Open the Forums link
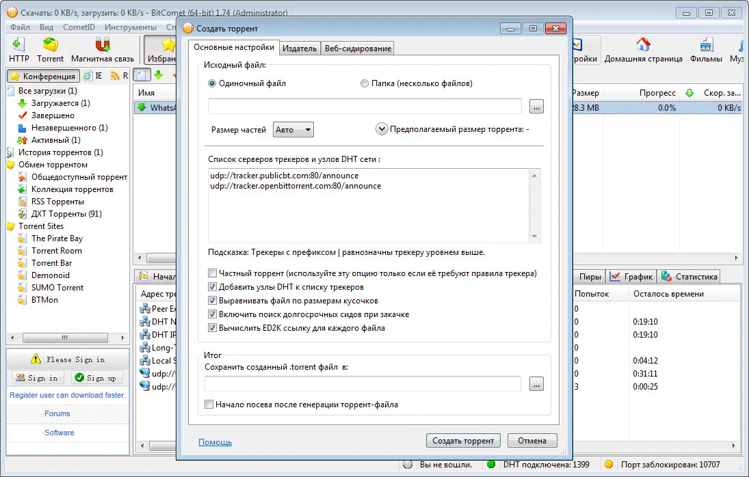The height and width of the screenshot is (477, 749). click(56, 413)
